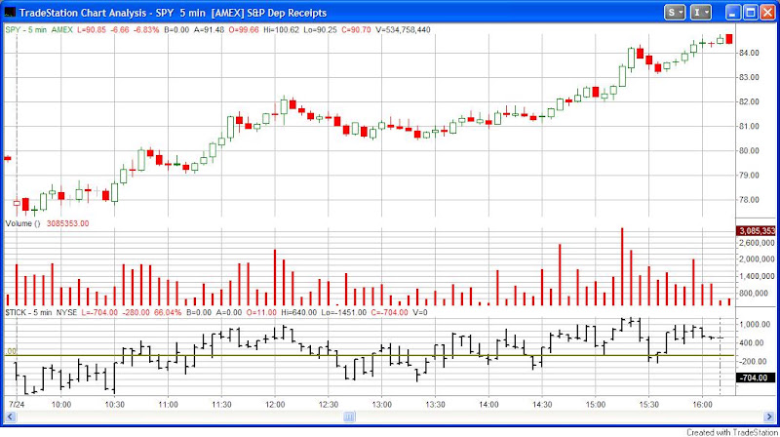
Task: Click the tallest volume bar near 15:15
Action: [622, 266]
